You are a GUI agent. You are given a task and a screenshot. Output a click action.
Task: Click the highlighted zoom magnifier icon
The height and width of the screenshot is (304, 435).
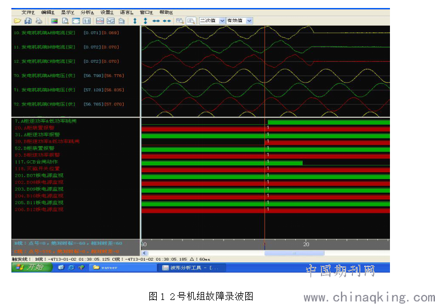pyautogui.click(x=191, y=21)
